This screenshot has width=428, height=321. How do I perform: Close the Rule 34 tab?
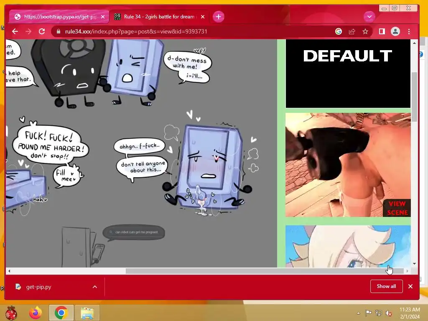coord(203,17)
